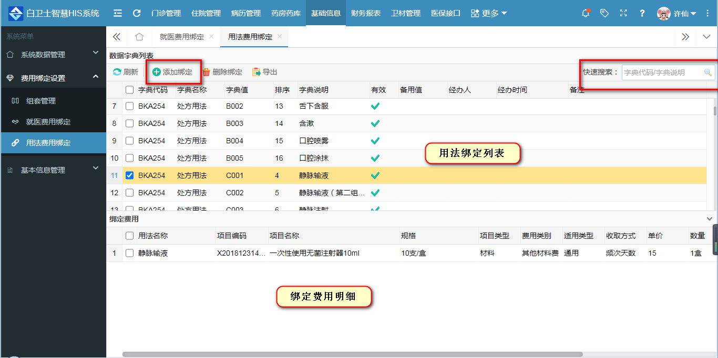Open the notification bell
The image size is (718, 358).
[586, 13]
